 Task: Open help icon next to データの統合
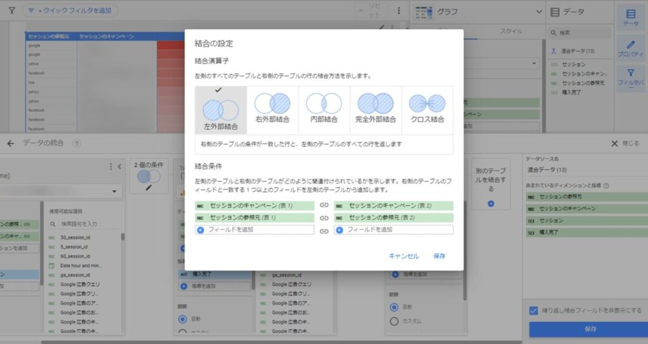(77, 144)
